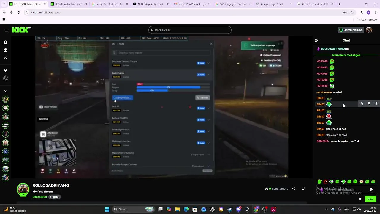Open ChatGPT app in the taskbar
This screenshot has height=214, width=380.
click(x=212, y=209)
